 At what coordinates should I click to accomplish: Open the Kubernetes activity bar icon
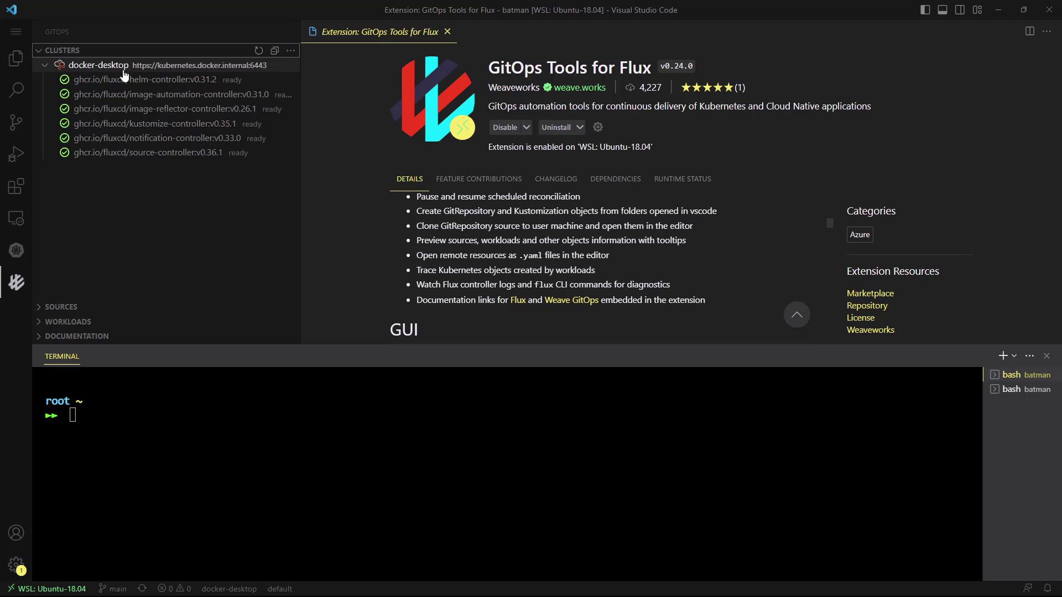pos(16,250)
